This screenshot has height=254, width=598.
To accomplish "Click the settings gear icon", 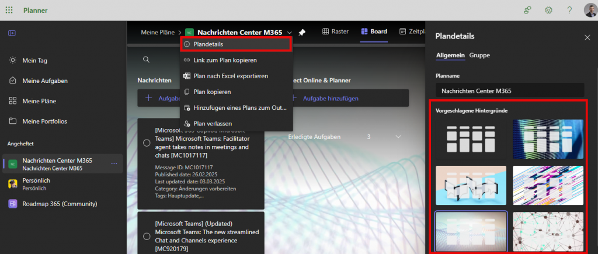I will 548,10.
